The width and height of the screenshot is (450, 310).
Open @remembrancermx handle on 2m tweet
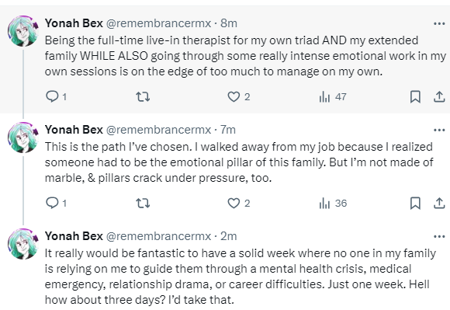pos(158,236)
